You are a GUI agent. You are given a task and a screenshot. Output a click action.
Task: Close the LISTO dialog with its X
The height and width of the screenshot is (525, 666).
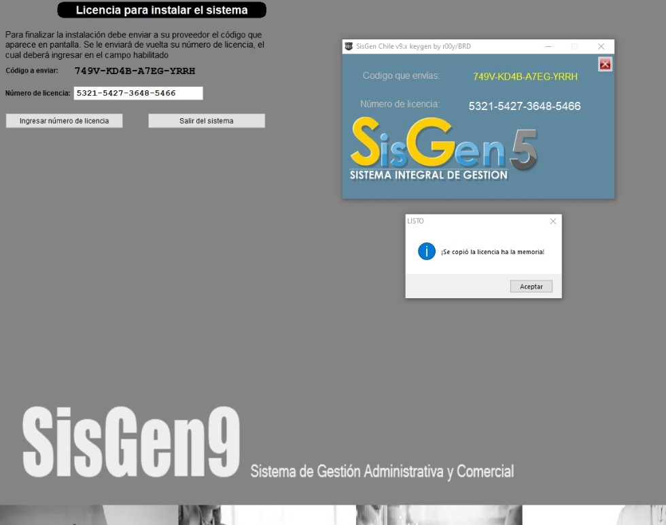(553, 221)
